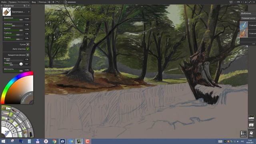Open the Файл menu
Viewport: 256px width, 144px height.
pyautogui.click(x=4, y=2)
